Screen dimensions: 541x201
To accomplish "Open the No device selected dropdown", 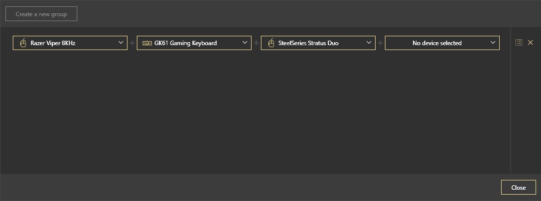I will [x=442, y=43].
